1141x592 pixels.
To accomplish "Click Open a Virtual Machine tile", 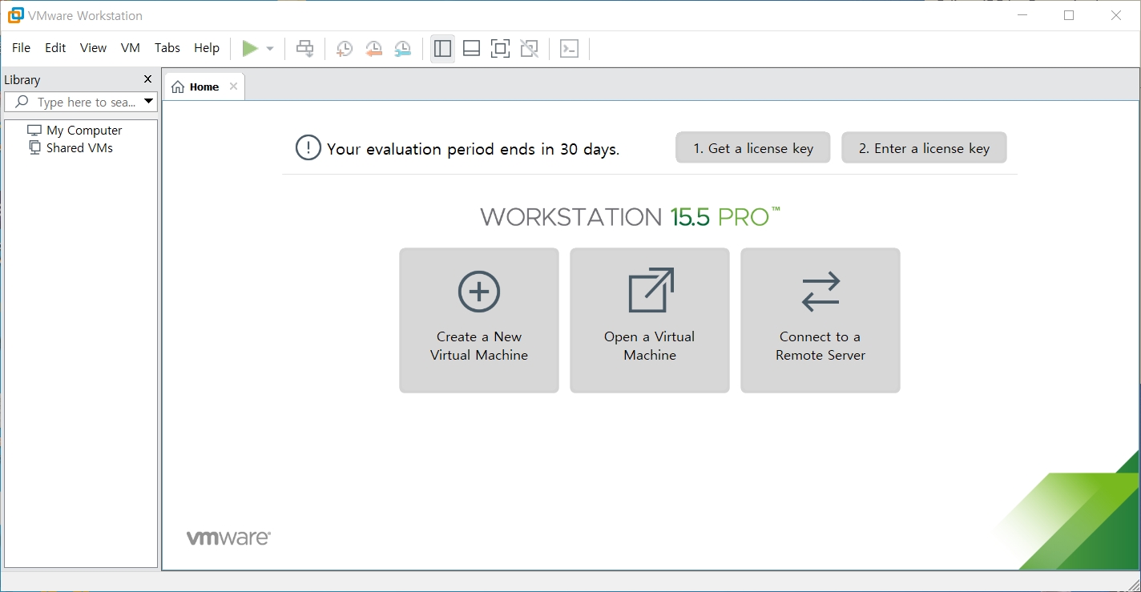I will click(650, 320).
